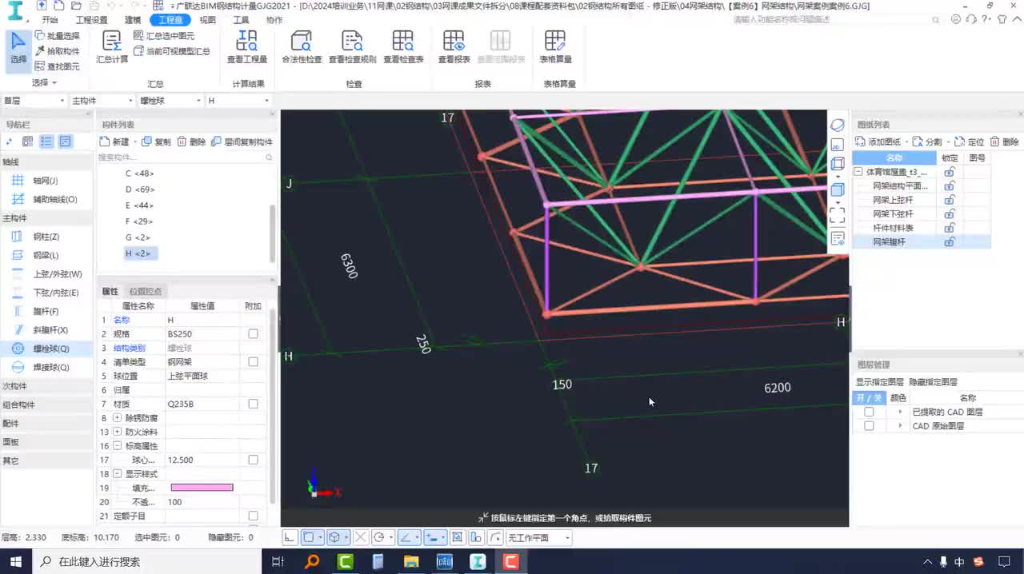
Task: Click 批量选择 batch select
Action: [57, 36]
